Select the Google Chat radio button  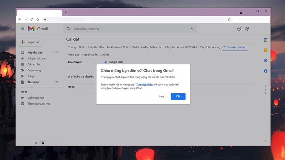pyautogui.click(x=105, y=62)
